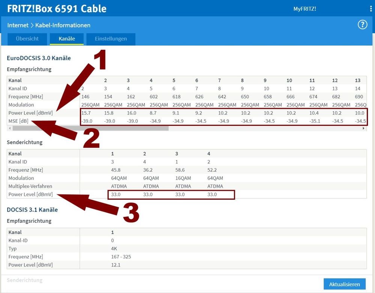Click the Kanal-ID row label in the DOCSIS 3.1 table
This screenshot has height=293, width=375.
(x=18, y=240)
